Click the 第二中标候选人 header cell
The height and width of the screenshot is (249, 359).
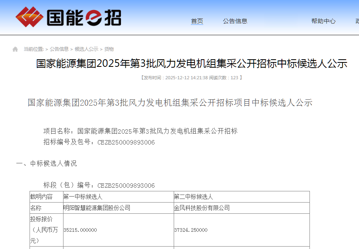[242, 197]
